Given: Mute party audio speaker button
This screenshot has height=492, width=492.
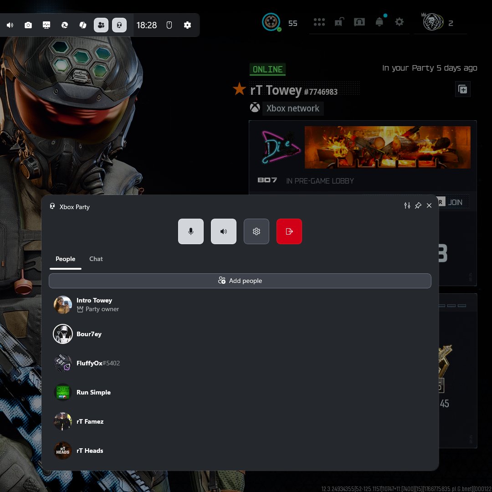Looking at the screenshot, I should [x=223, y=231].
